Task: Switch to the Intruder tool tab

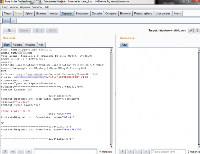Action: 54,14
